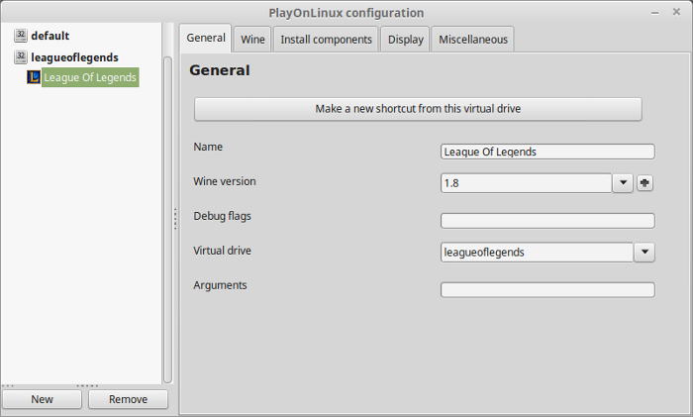Viewport: 693px width, 417px height.
Task: Select the League Of Legends shortcut entry
Action: tap(90, 77)
